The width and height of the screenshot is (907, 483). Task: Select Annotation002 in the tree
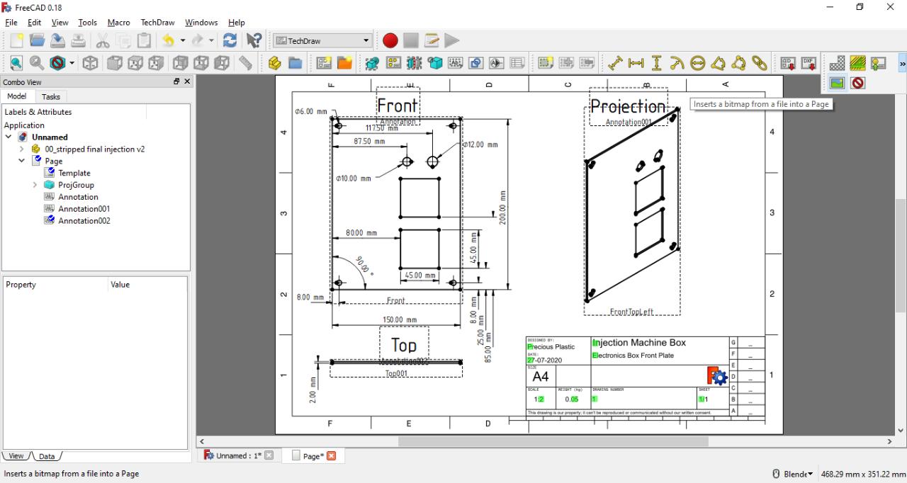pyautogui.click(x=84, y=220)
